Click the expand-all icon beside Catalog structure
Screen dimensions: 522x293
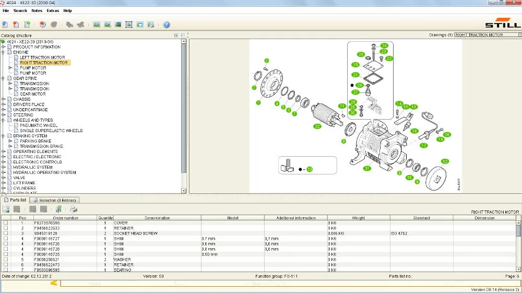[x=176, y=36]
